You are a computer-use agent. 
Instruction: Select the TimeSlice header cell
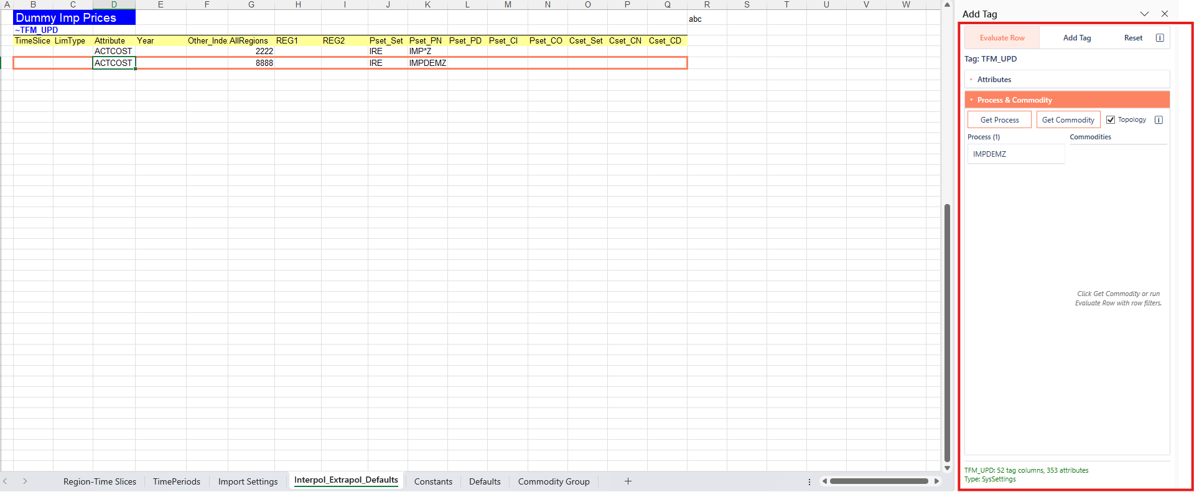click(33, 40)
